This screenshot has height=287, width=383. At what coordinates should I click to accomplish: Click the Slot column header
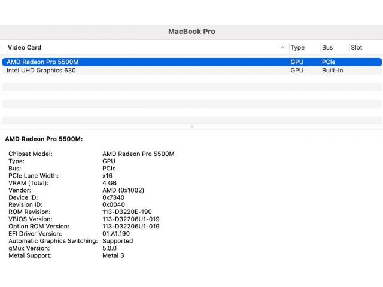coord(357,48)
